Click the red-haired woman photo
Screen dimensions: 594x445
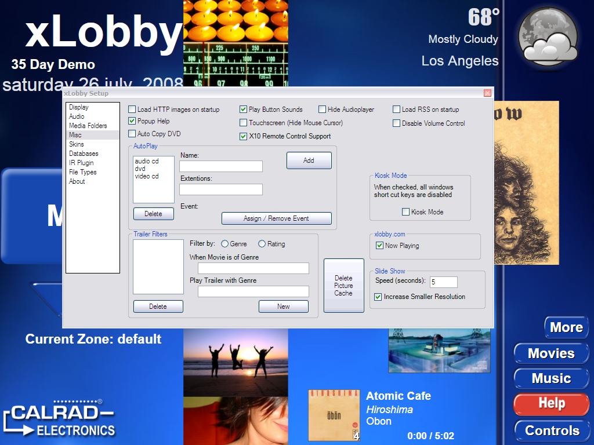tap(236, 421)
